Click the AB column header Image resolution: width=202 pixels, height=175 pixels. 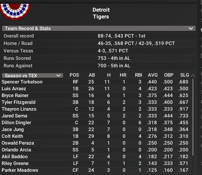92,75
